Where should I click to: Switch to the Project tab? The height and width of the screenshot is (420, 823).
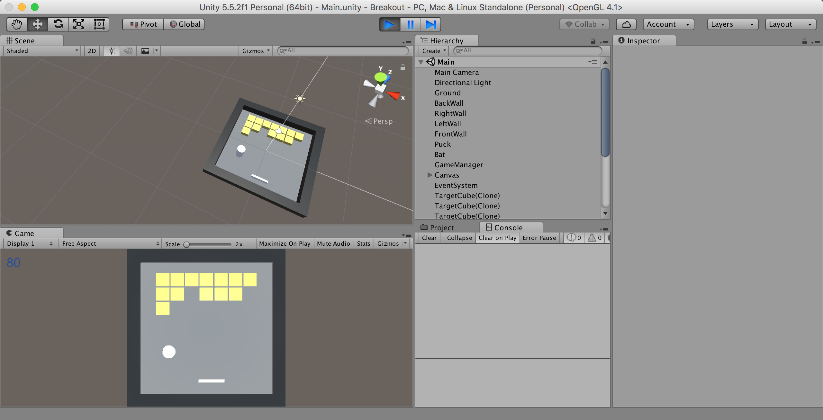coord(437,228)
